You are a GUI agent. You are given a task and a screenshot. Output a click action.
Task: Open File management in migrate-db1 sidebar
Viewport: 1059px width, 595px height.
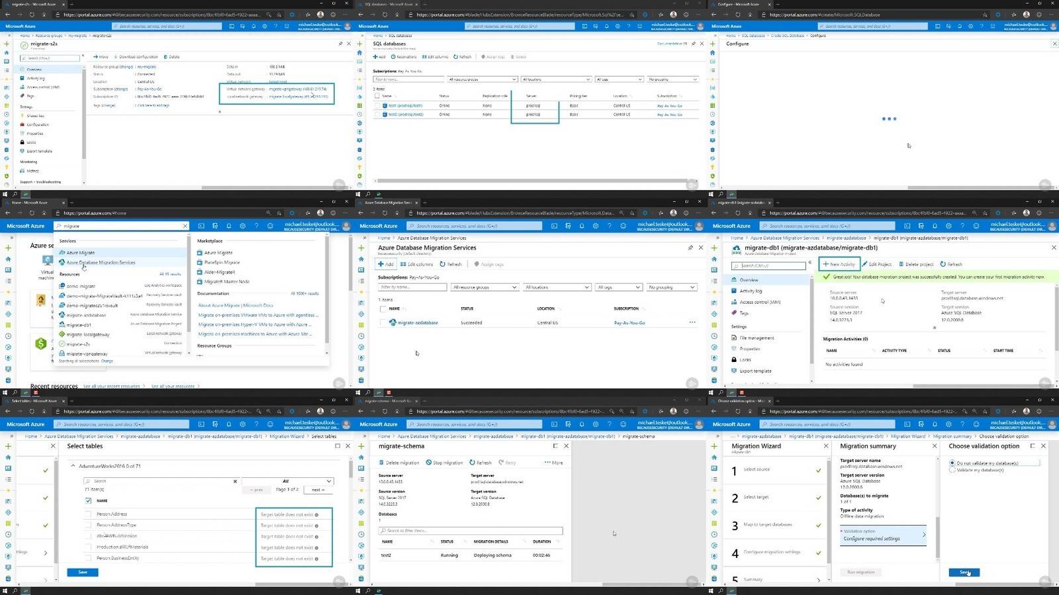pos(753,338)
